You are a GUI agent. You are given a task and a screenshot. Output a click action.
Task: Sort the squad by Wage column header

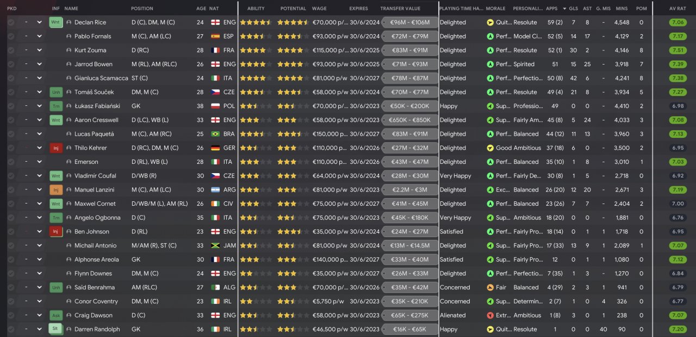[319, 9]
